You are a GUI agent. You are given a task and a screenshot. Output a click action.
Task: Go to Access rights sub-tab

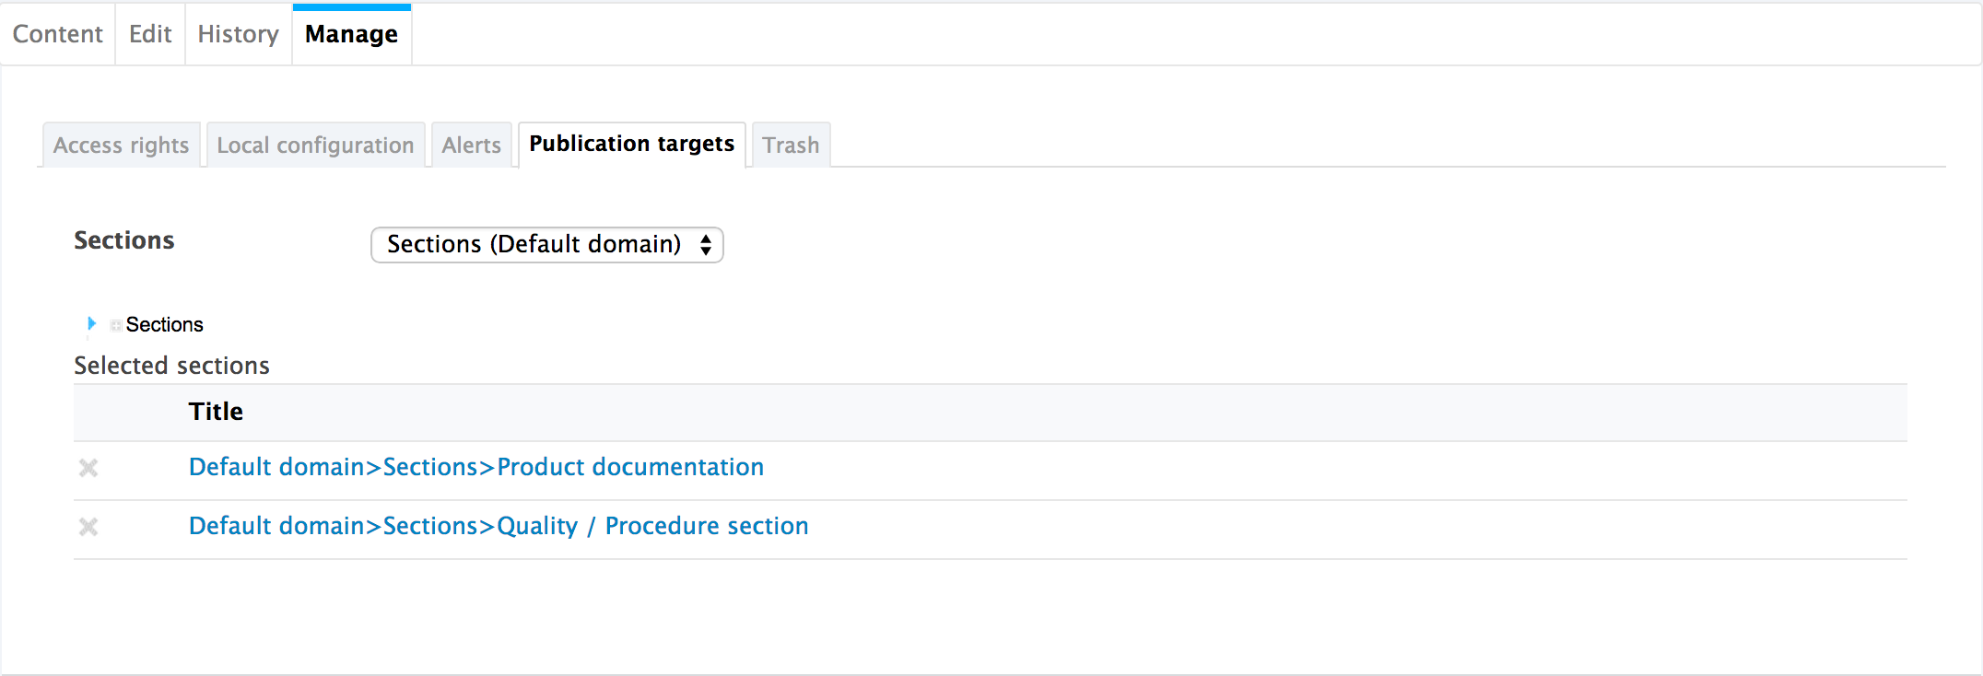point(121,145)
